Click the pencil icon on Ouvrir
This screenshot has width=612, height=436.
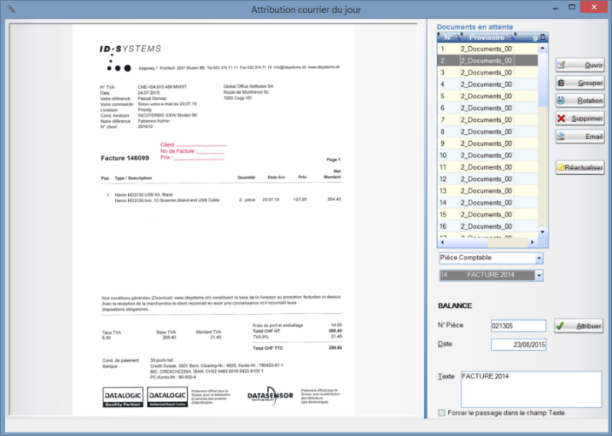coord(561,64)
